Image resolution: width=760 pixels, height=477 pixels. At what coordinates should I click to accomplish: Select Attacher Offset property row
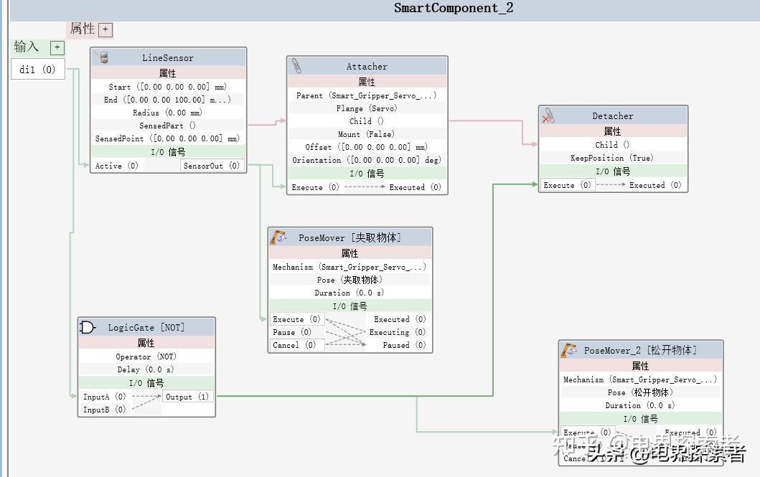point(367,147)
